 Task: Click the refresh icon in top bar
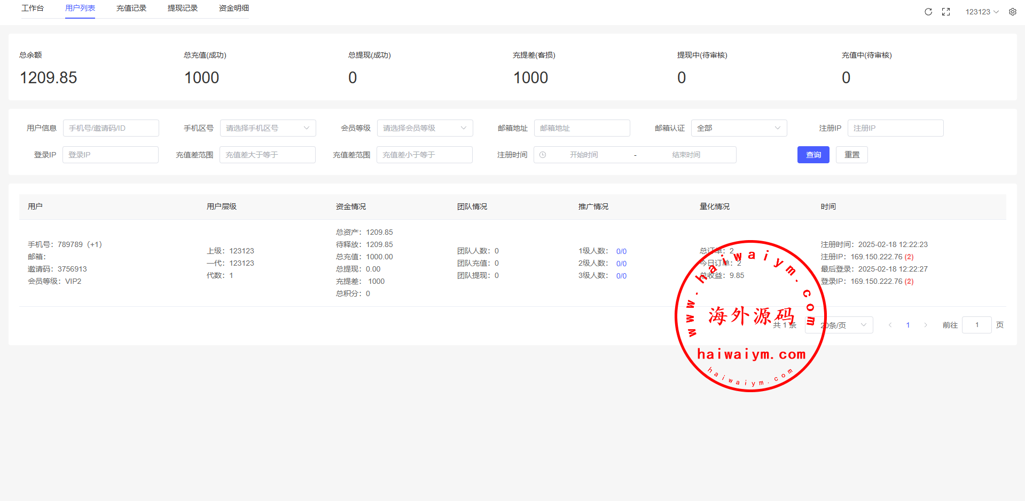click(928, 12)
